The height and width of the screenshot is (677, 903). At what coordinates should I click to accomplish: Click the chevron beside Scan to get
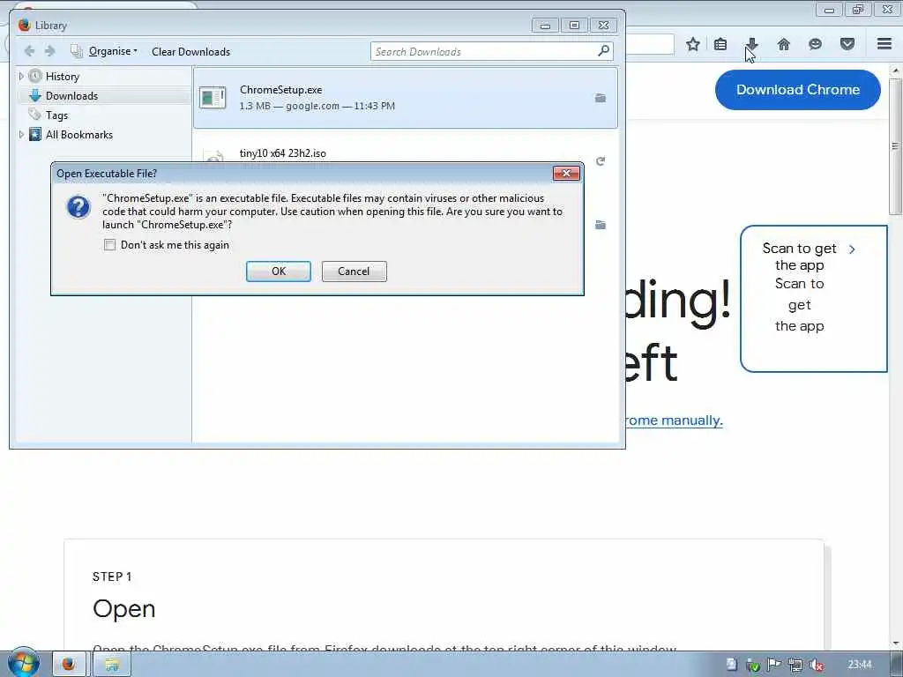pyautogui.click(x=853, y=249)
